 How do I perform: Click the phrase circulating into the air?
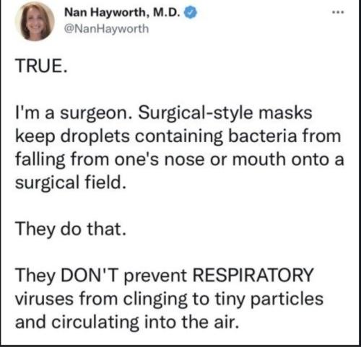pyautogui.click(x=146, y=322)
